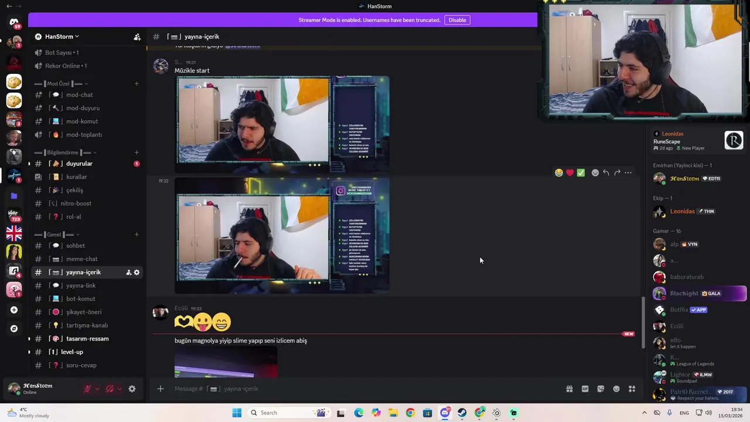The image size is (750, 422).
Task: Open Discord direct messages home icon
Action: (14, 22)
